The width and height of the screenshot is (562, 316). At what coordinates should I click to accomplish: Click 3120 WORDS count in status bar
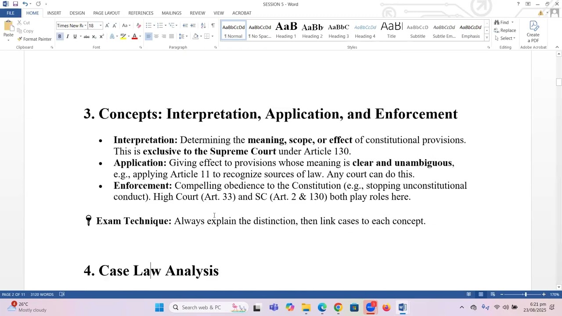click(x=42, y=294)
